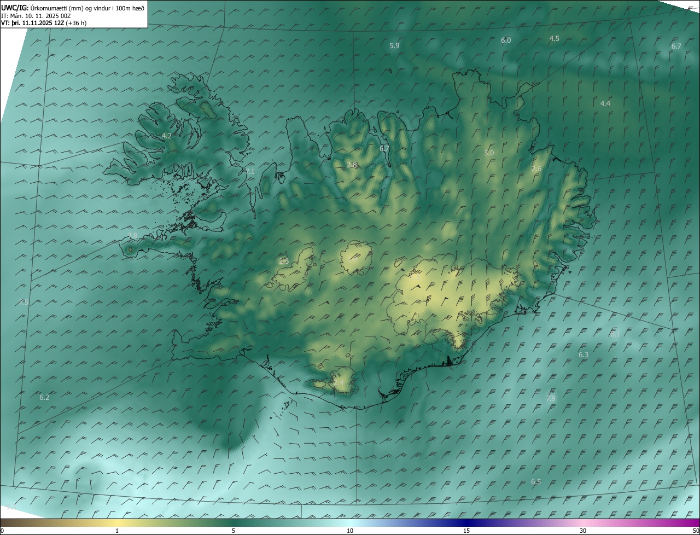Viewport: 700px width, 535px height.
Task: Click the 2.8 precipitation value label
Action: coord(352,165)
